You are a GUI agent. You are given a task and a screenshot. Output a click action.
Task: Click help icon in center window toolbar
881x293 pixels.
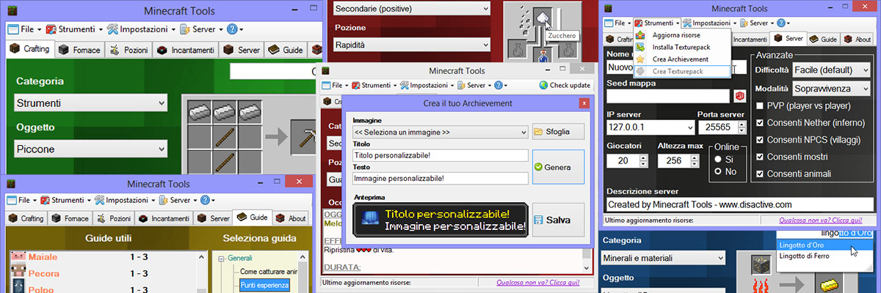pyautogui.click(x=500, y=85)
